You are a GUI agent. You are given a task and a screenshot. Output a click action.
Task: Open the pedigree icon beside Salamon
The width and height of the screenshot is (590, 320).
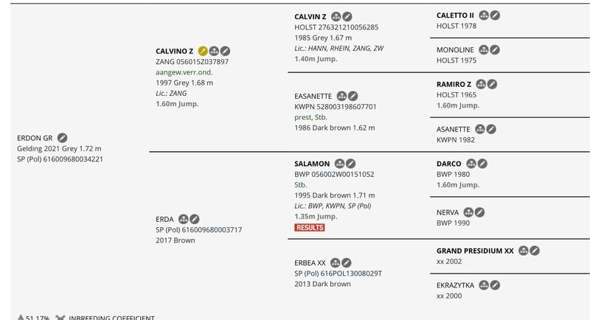339,163
